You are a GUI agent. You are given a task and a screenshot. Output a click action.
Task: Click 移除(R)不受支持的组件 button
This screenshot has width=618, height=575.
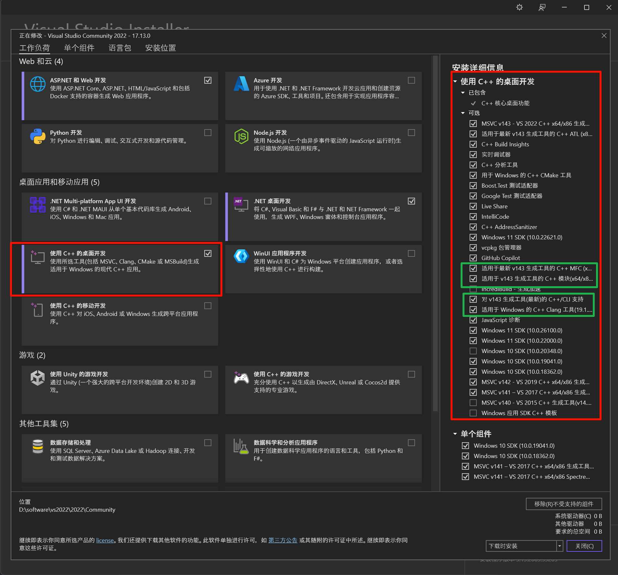coord(564,504)
